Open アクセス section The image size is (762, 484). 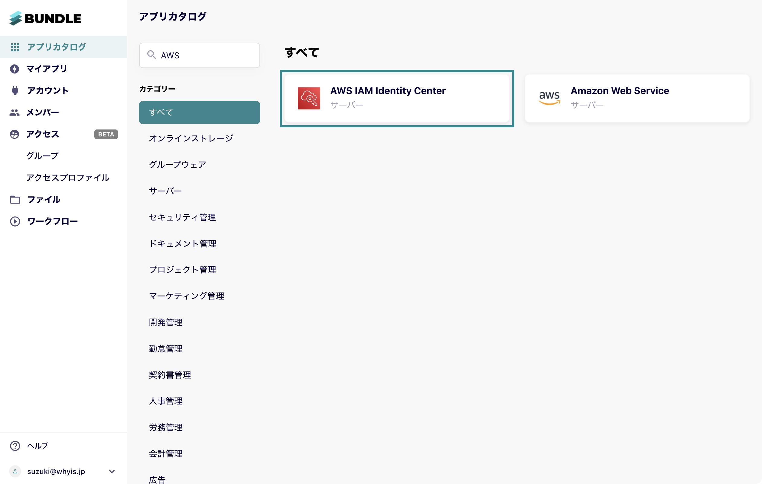tap(63, 135)
